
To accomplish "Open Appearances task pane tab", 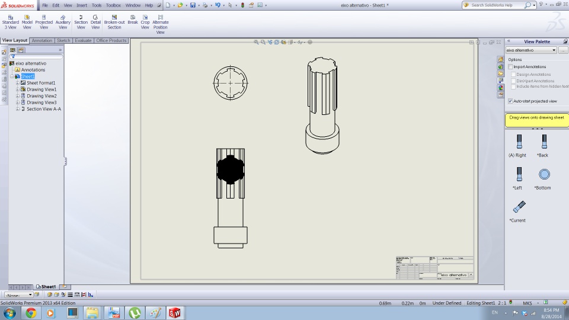I will coord(501,88).
